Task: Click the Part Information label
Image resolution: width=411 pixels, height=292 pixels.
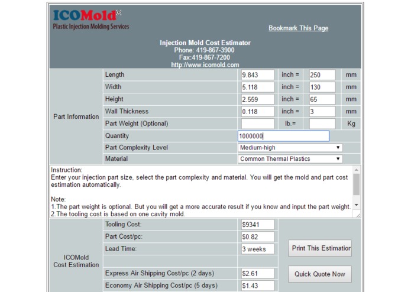Action: tap(76, 116)
